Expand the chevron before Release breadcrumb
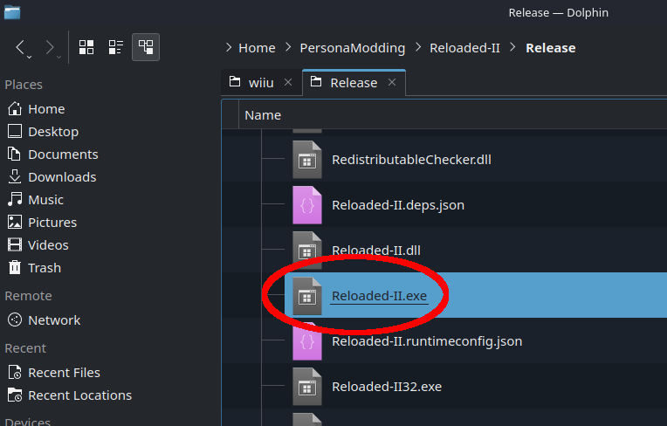Image resolution: width=667 pixels, height=426 pixels. pos(512,48)
